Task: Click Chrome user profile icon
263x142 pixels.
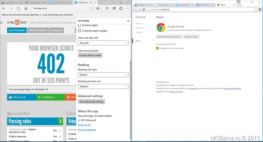Action: (x=238, y=1)
